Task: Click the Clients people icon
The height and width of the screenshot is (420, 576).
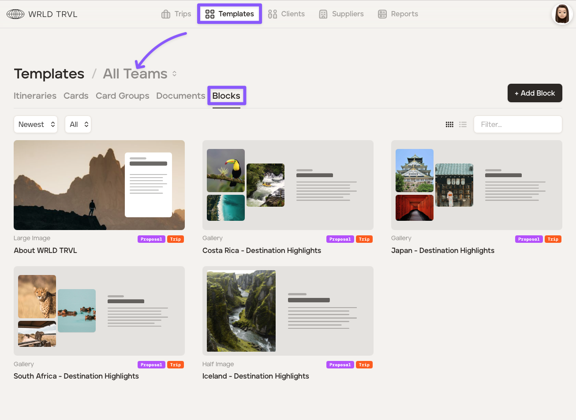Action: 273,14
